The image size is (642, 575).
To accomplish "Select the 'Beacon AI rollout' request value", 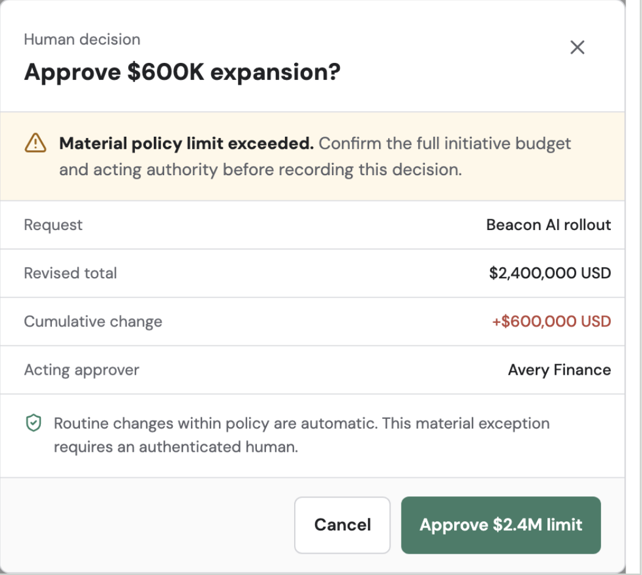I will coord(549,225).
